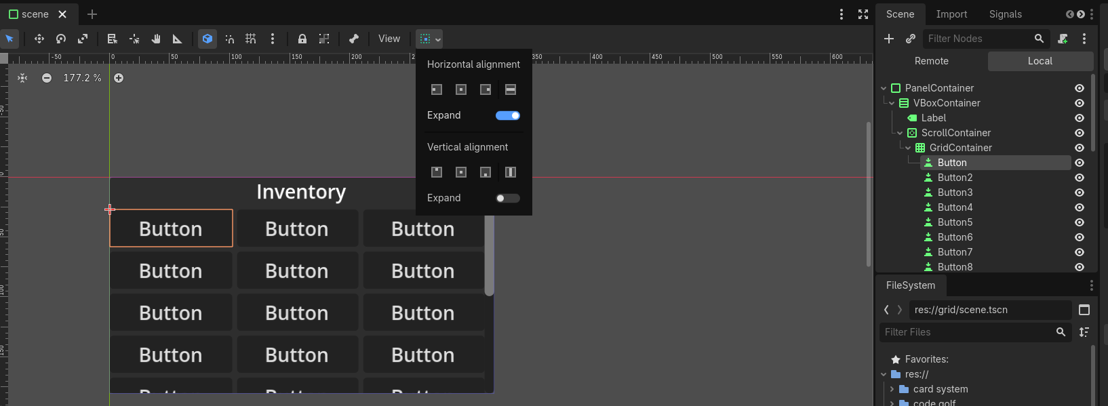Activate the Pan mode hand tool

(x=156, y=39)
